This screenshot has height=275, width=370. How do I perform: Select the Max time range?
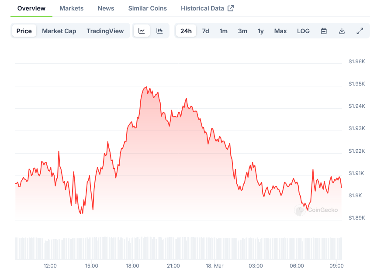[x=280, y=31]
